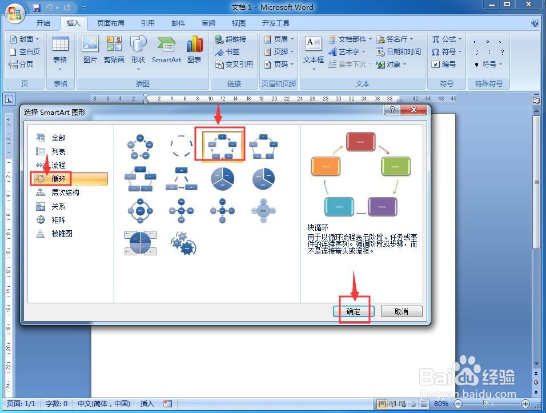The width and height of the screenshot is (546, 413).
Task: Open the Symbol dropdown
Action: [x=447, y=52]
